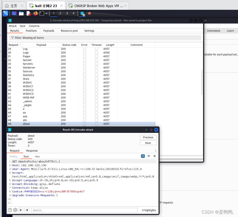Sort by the Comment column header
The height and width of the screenshot is (217, 238).
click(x=136, y=45)
